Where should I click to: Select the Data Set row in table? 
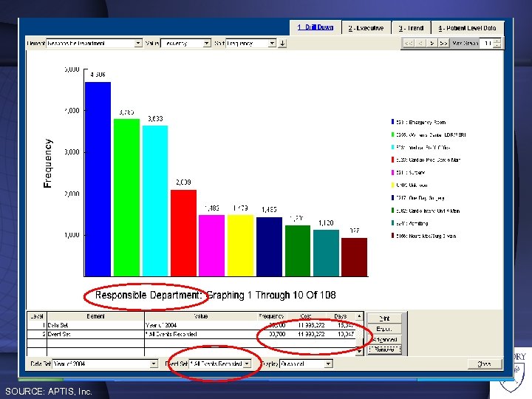coord(191,325)
